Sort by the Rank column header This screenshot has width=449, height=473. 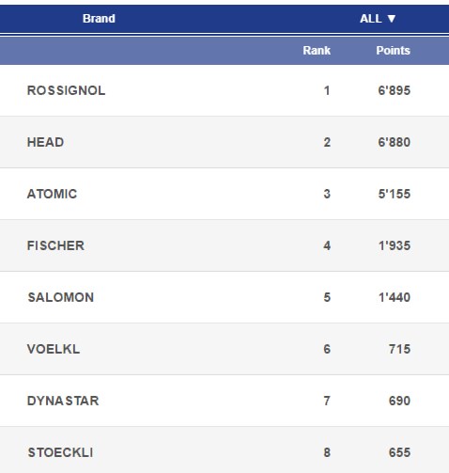tap(317, 51)
